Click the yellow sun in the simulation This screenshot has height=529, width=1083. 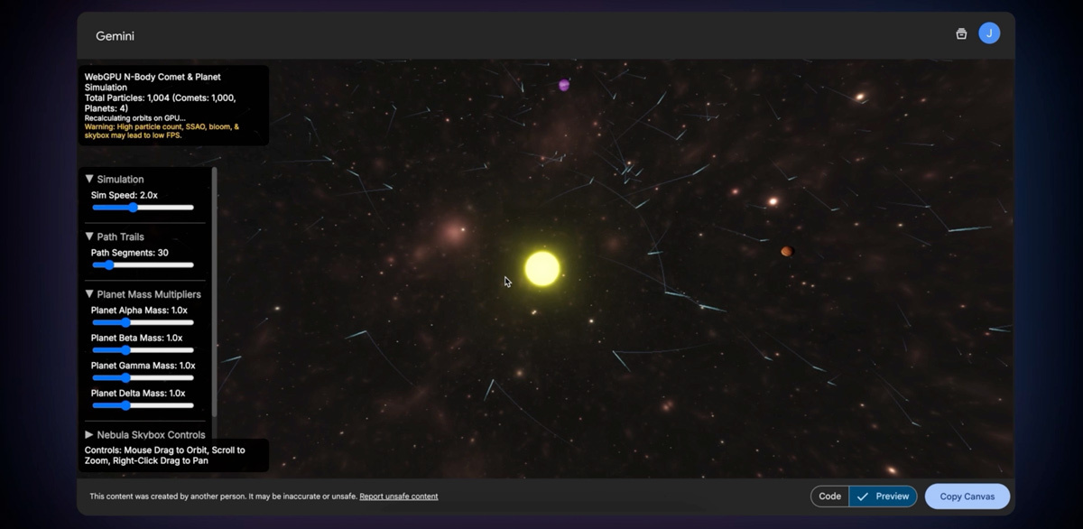pyautogui.click(x=542, y=269)
